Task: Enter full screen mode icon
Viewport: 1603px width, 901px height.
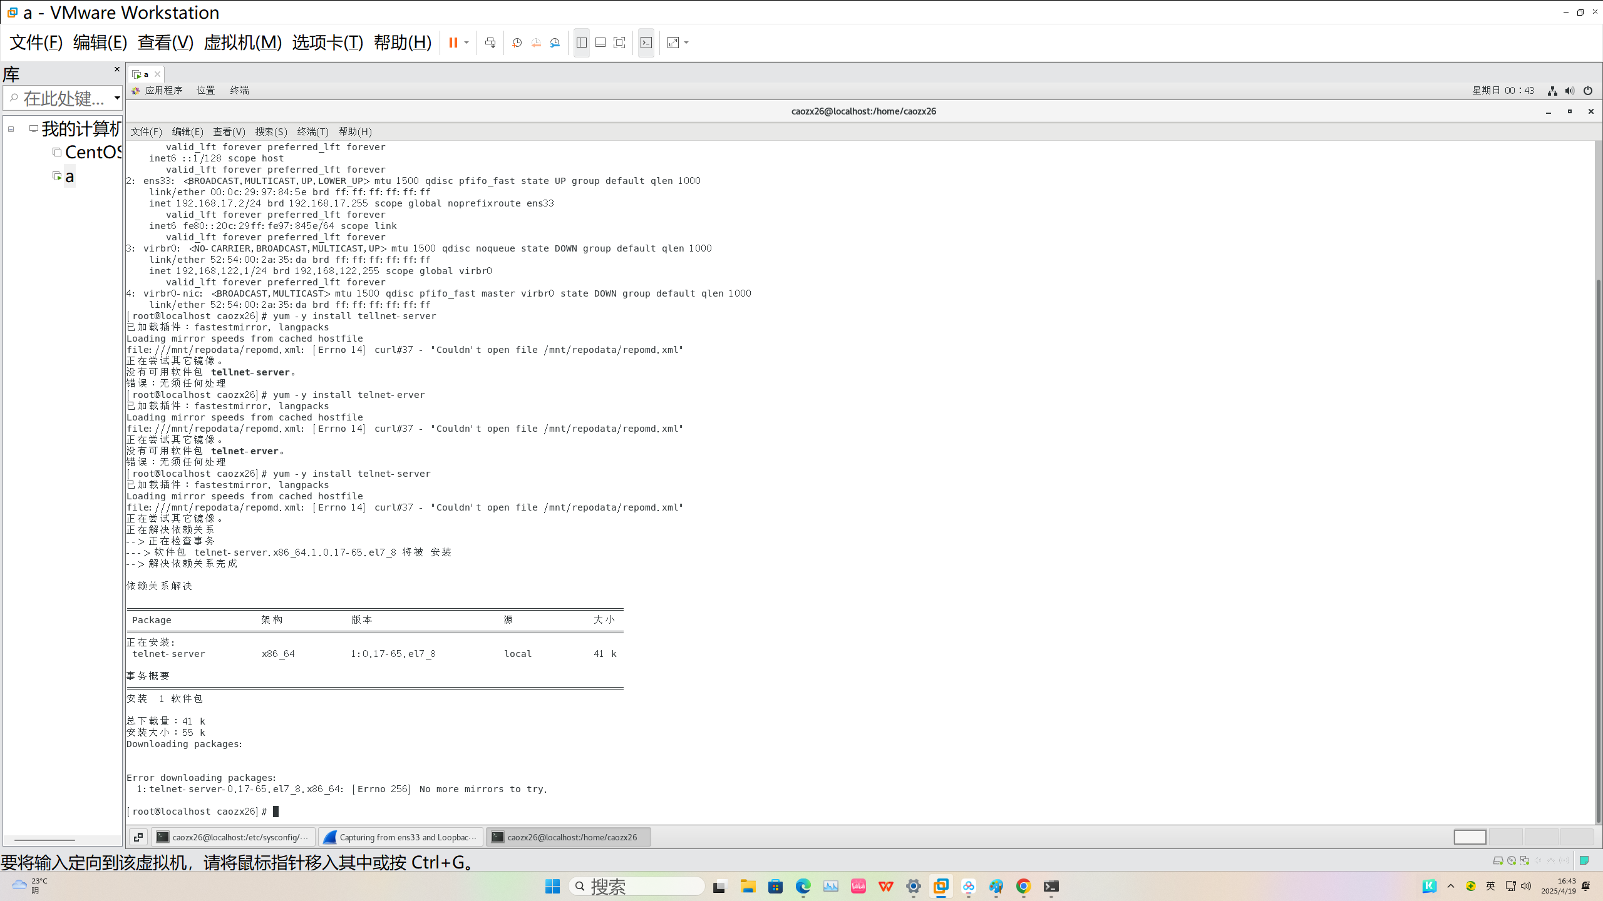Action: pyautogui.click(x=619, y=43)
